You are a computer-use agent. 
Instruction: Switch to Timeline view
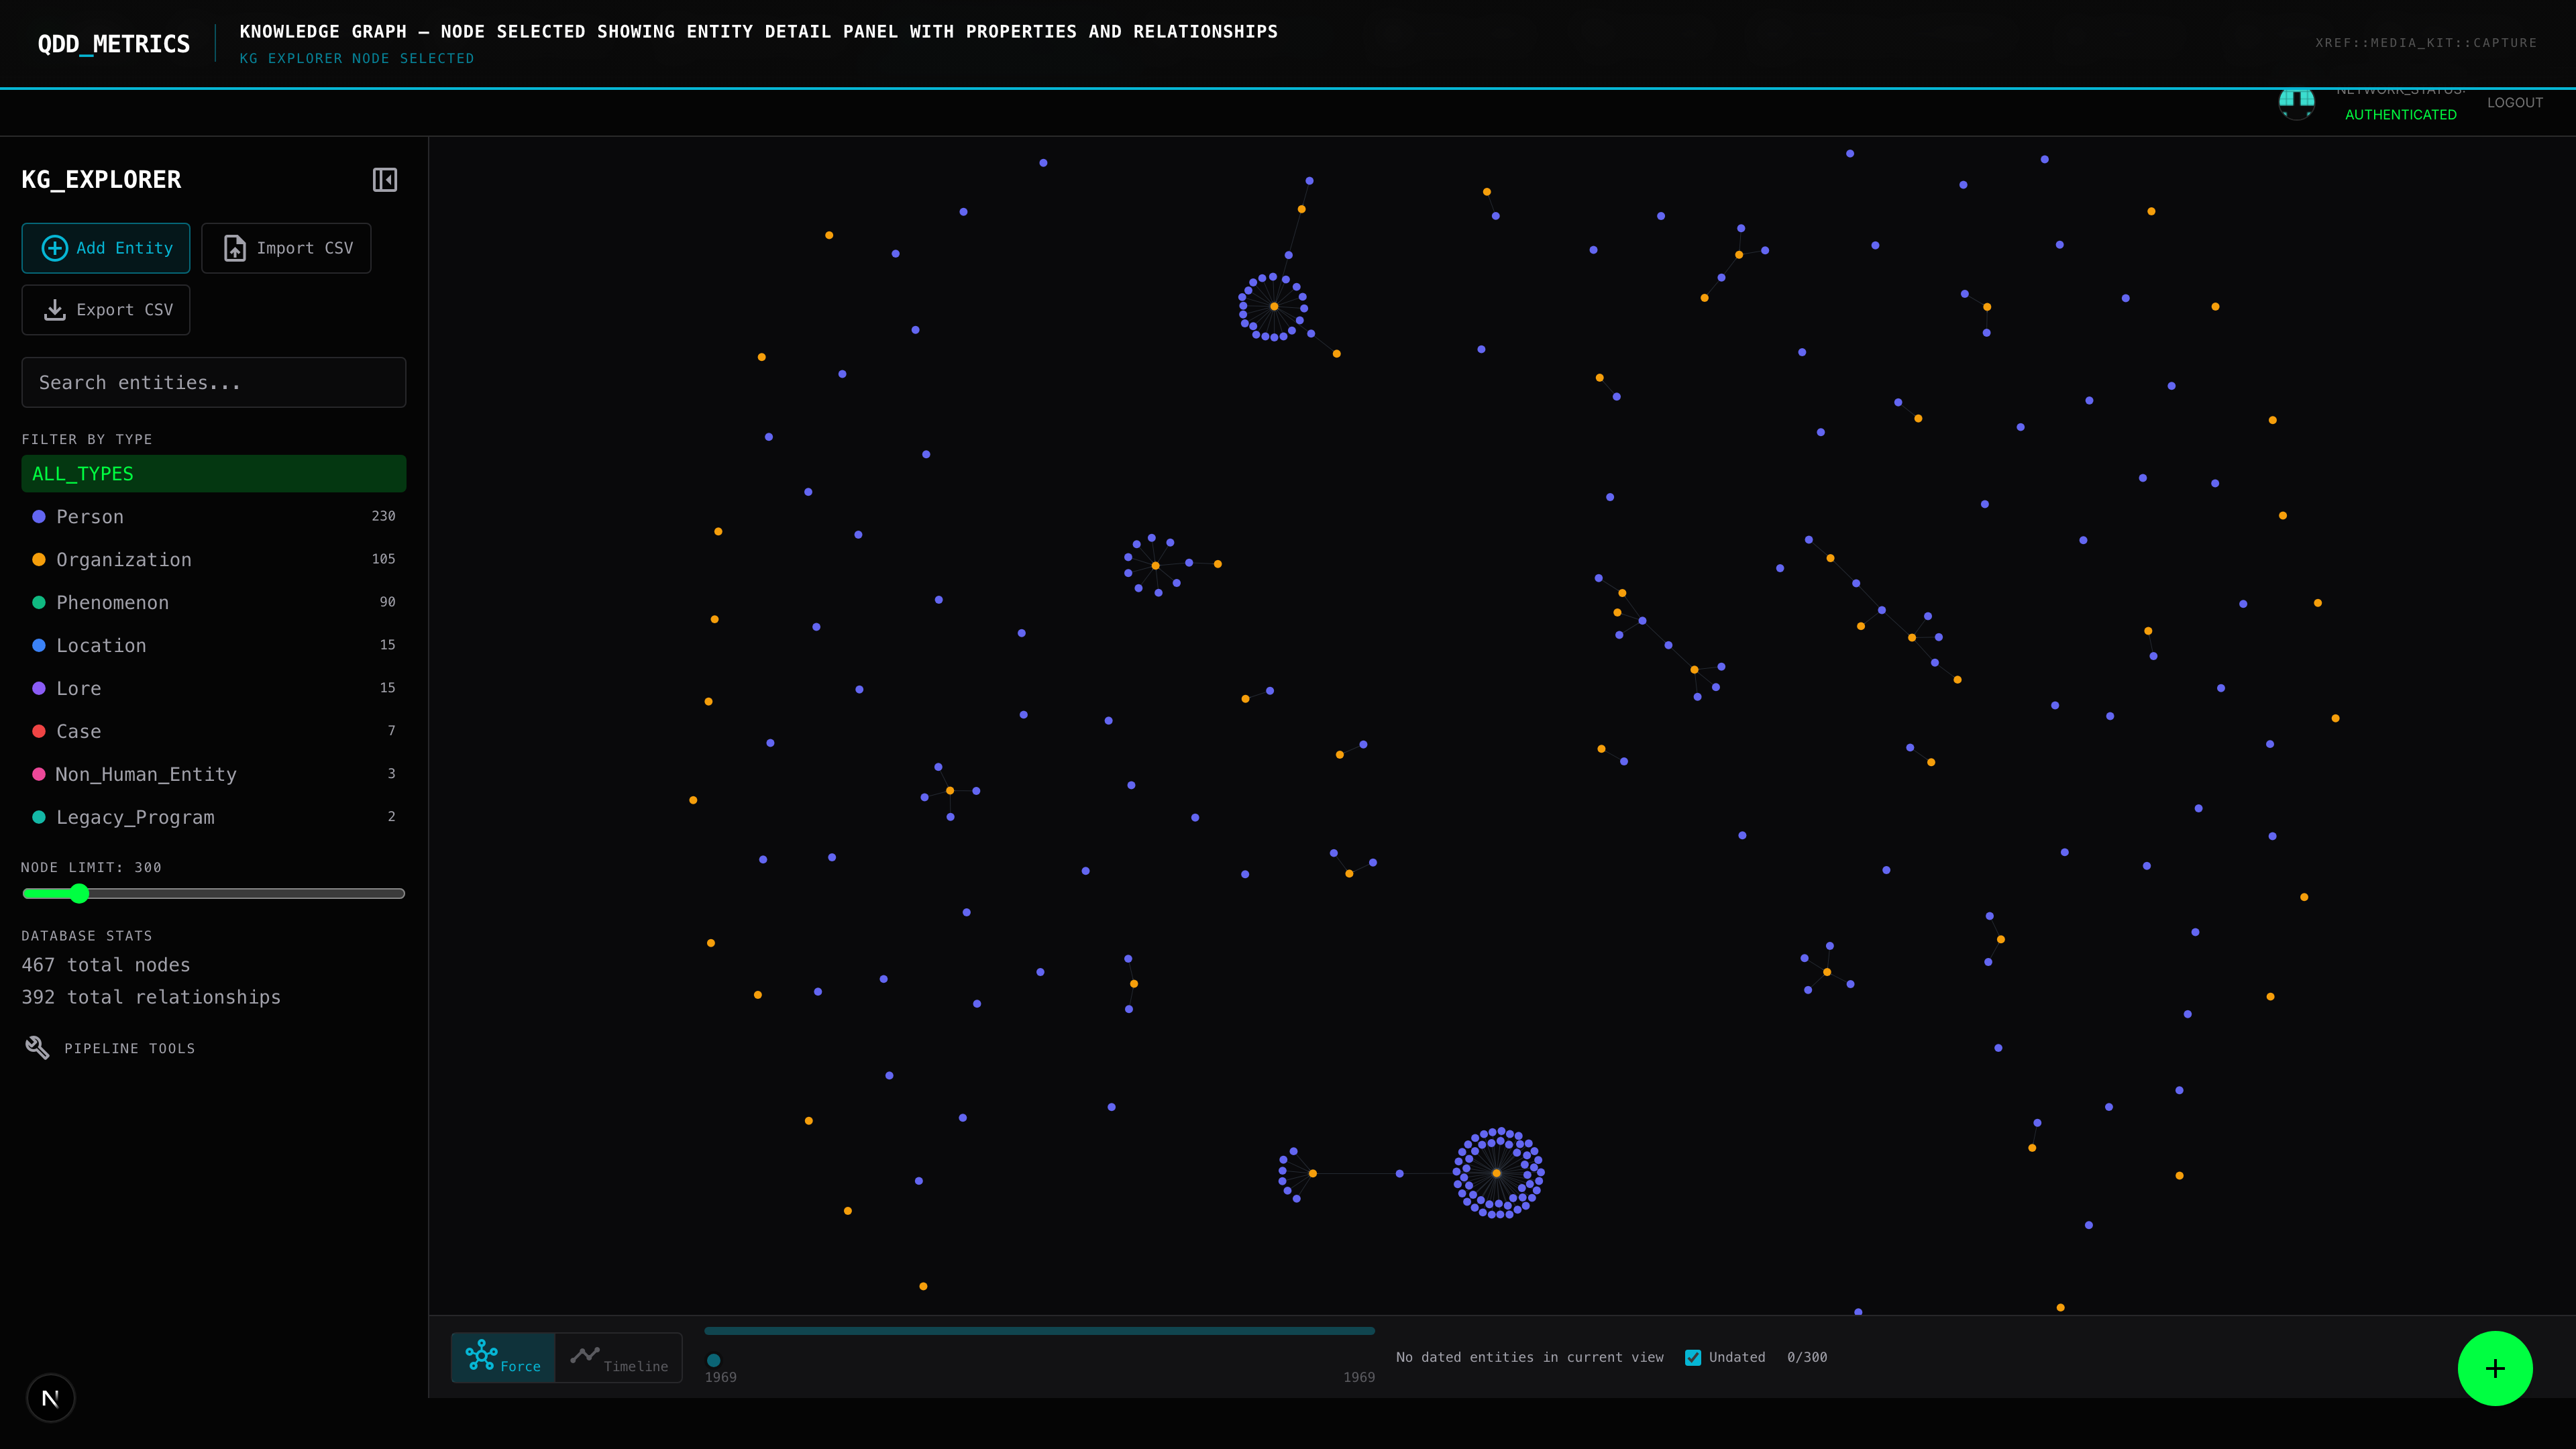(x=619, y=1357)
